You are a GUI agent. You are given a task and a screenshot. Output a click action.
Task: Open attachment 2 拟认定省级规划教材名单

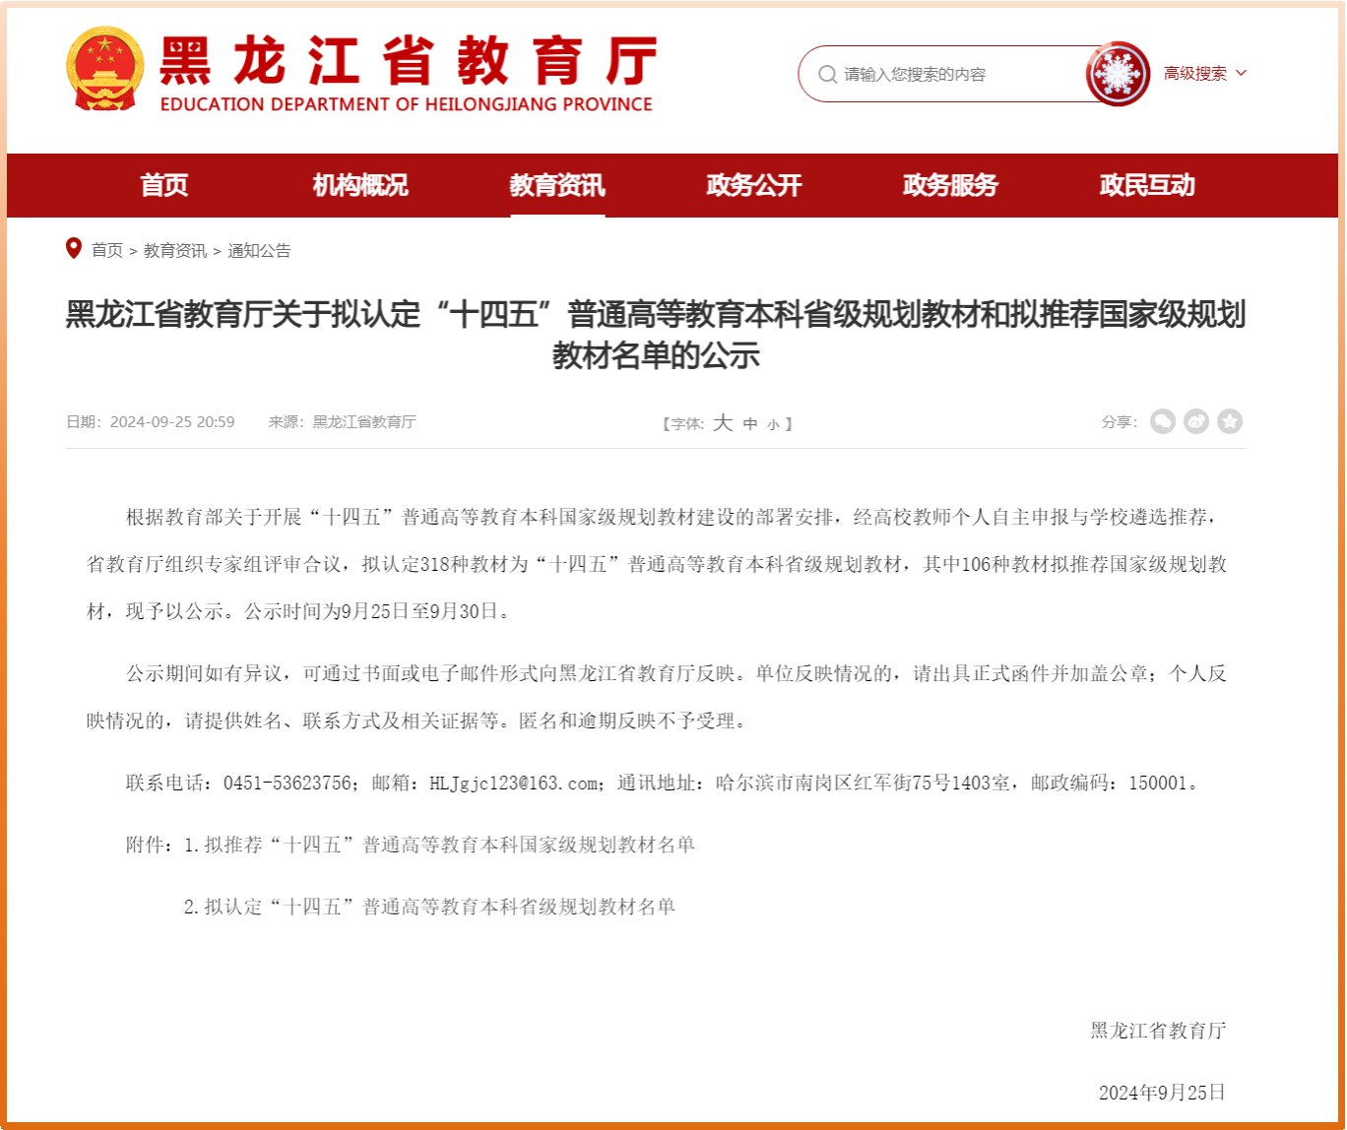[x=429, y=907]
